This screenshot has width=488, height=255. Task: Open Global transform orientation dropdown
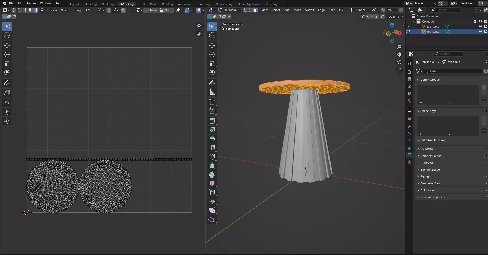(x=360, y=10)
